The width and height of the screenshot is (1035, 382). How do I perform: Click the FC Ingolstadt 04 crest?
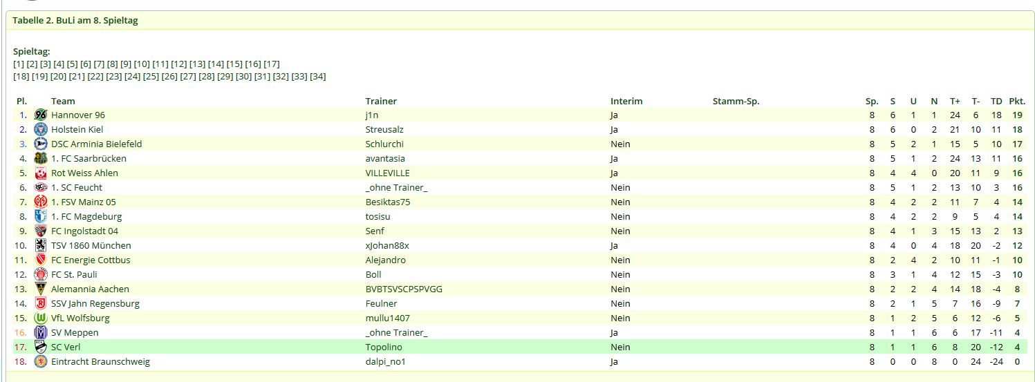pyautogui.click(x=41, y=231)
